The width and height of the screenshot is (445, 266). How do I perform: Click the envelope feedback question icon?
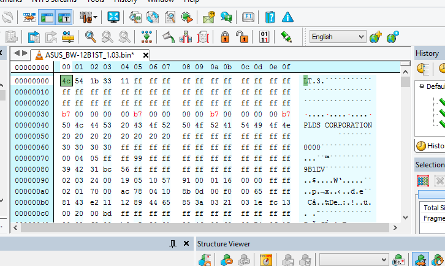click(x=209, y=17)
